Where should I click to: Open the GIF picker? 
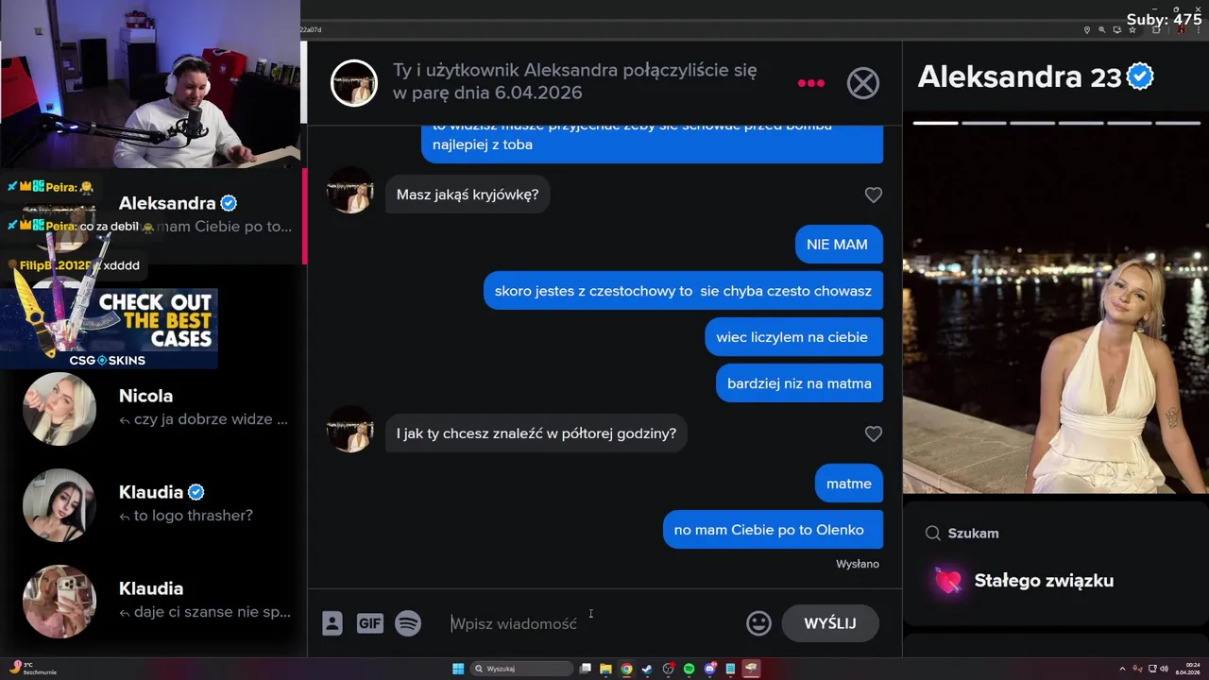369,623
